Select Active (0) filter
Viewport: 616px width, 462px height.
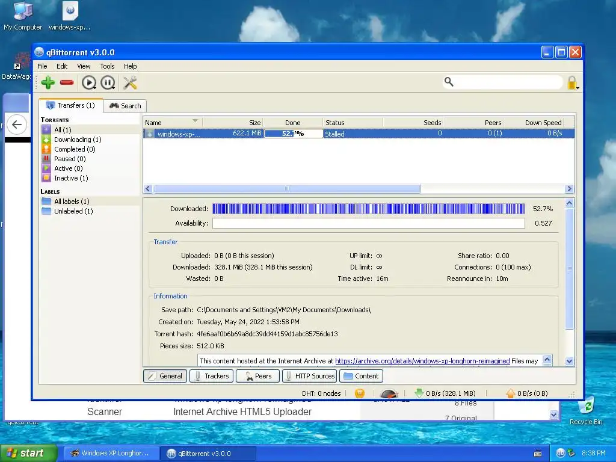pos(90,168)
